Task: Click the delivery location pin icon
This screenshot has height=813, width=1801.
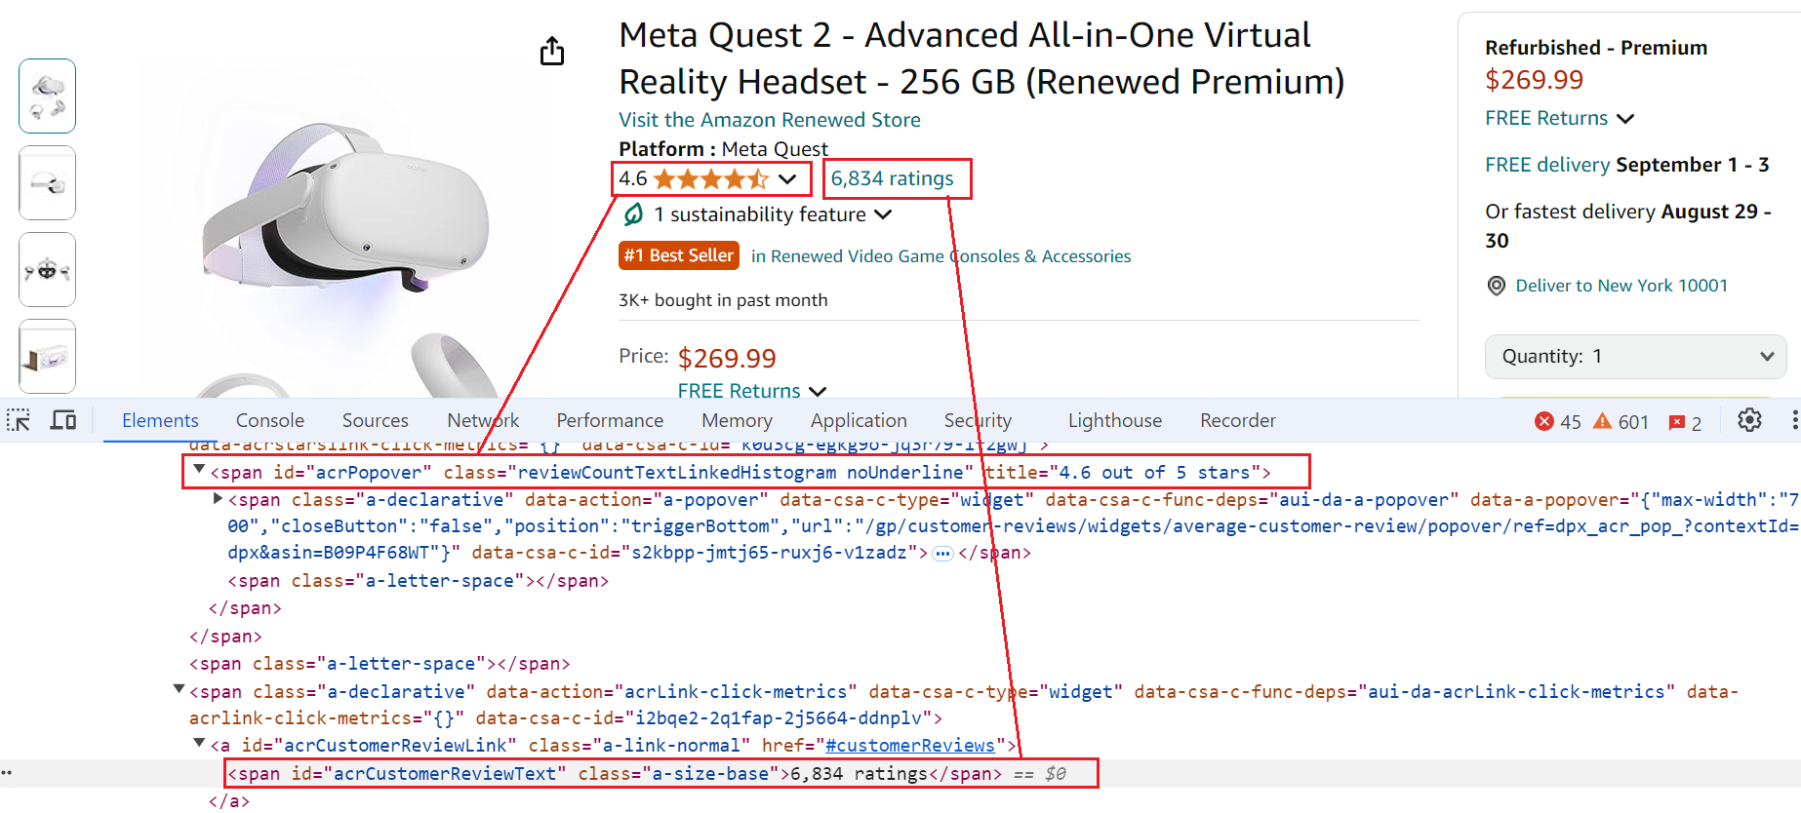Action: [x=1496, y=286]
